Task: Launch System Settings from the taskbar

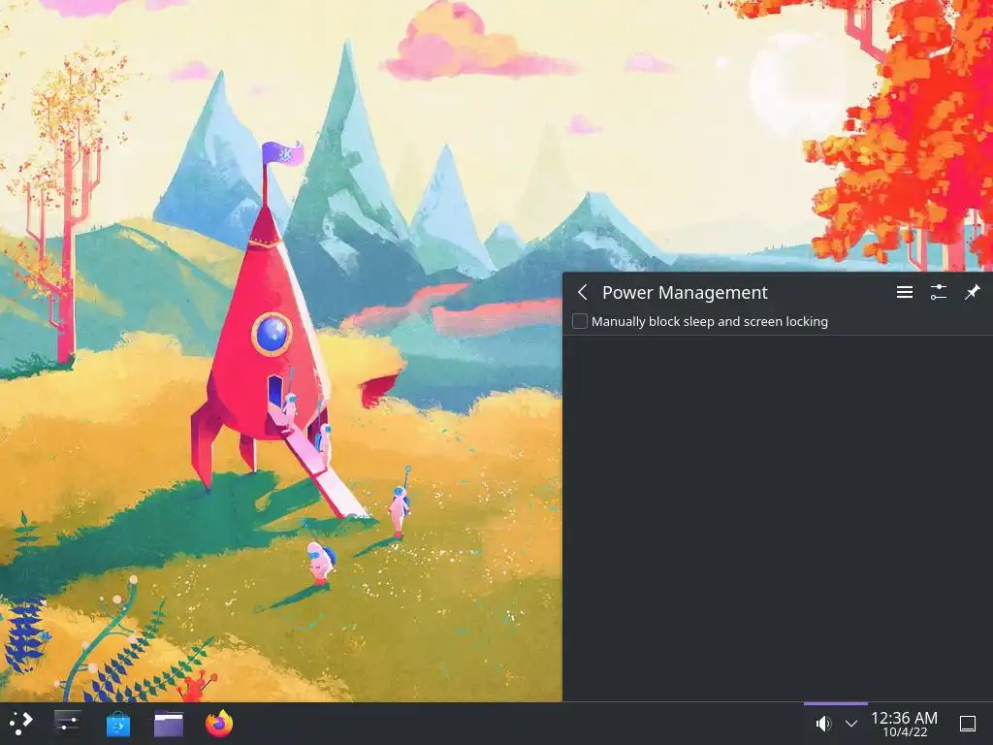Action: tap(67, 723)
